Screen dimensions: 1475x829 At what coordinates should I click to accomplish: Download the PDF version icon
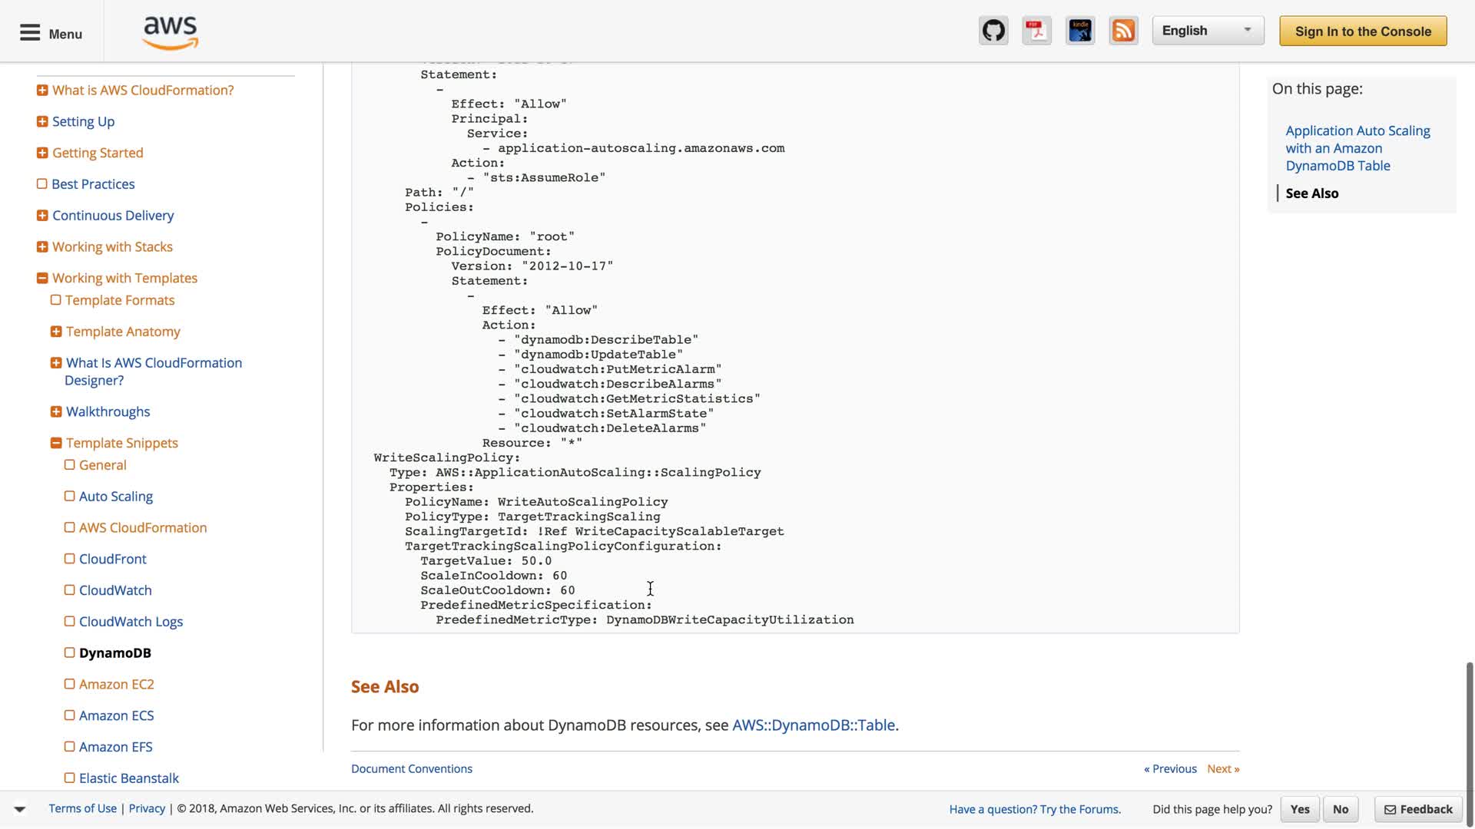[x=1036, y=31]
